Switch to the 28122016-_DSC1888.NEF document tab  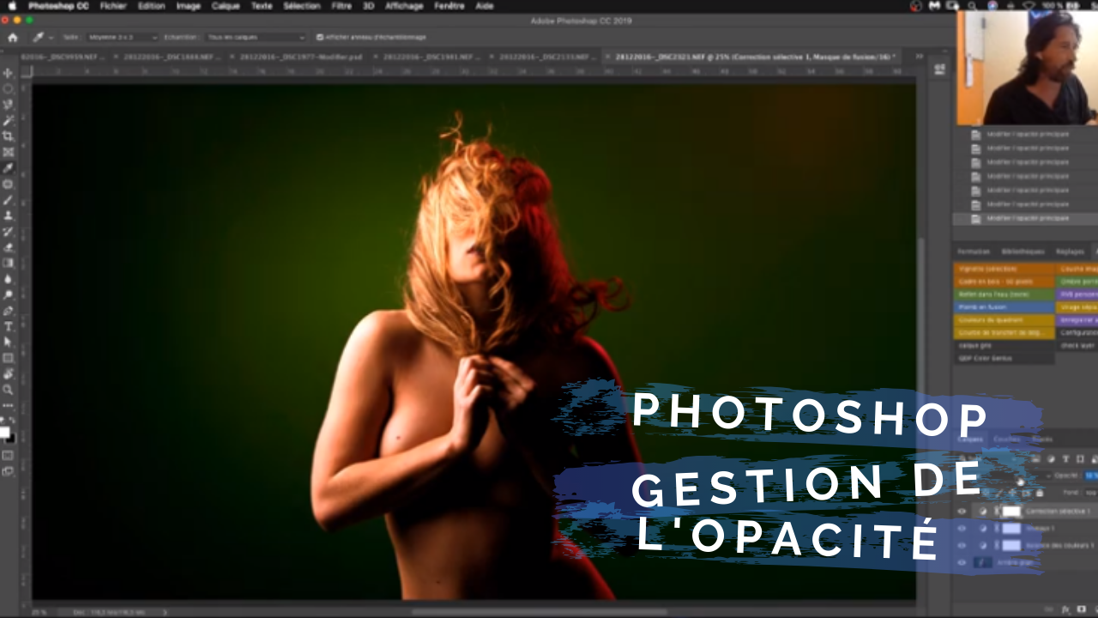(x=170, y=57)
